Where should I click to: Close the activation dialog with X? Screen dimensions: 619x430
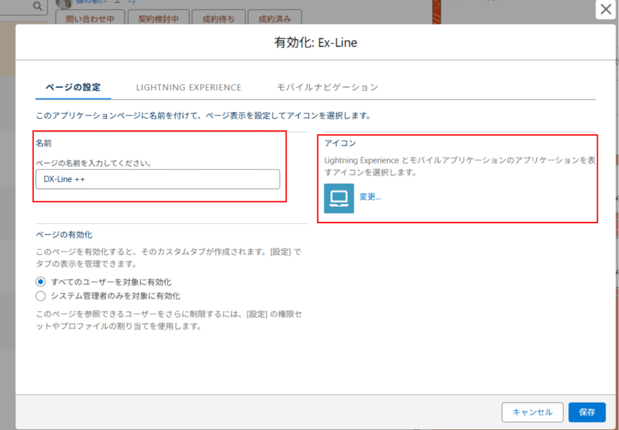pyautogui.click(x=605, y=10)
